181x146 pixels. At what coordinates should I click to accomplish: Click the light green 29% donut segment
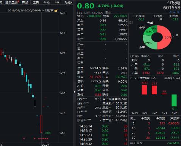(149, 43)
